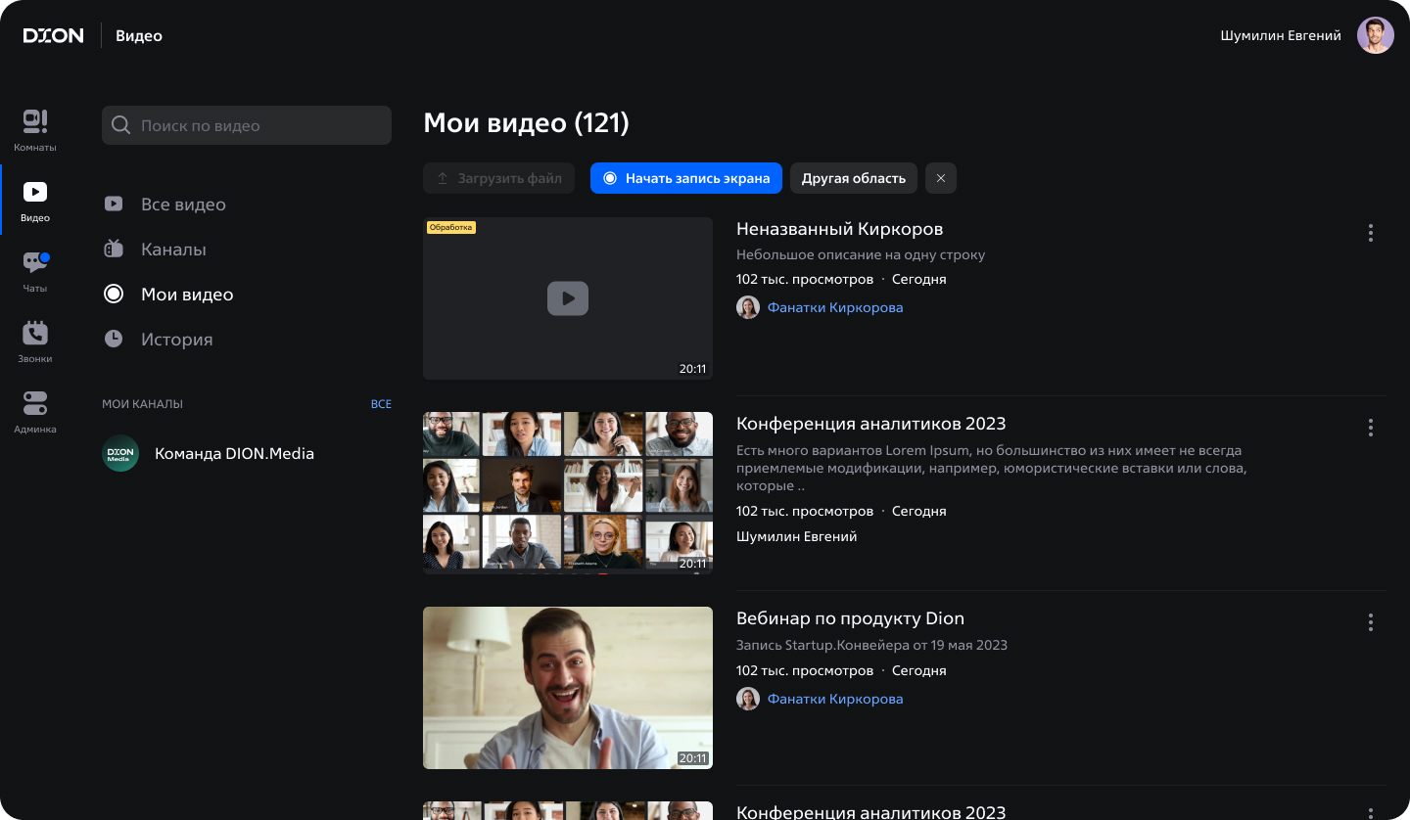Click the DION logo
Viewport: 1410px width, 820px height.
click(x=54, y=36)
